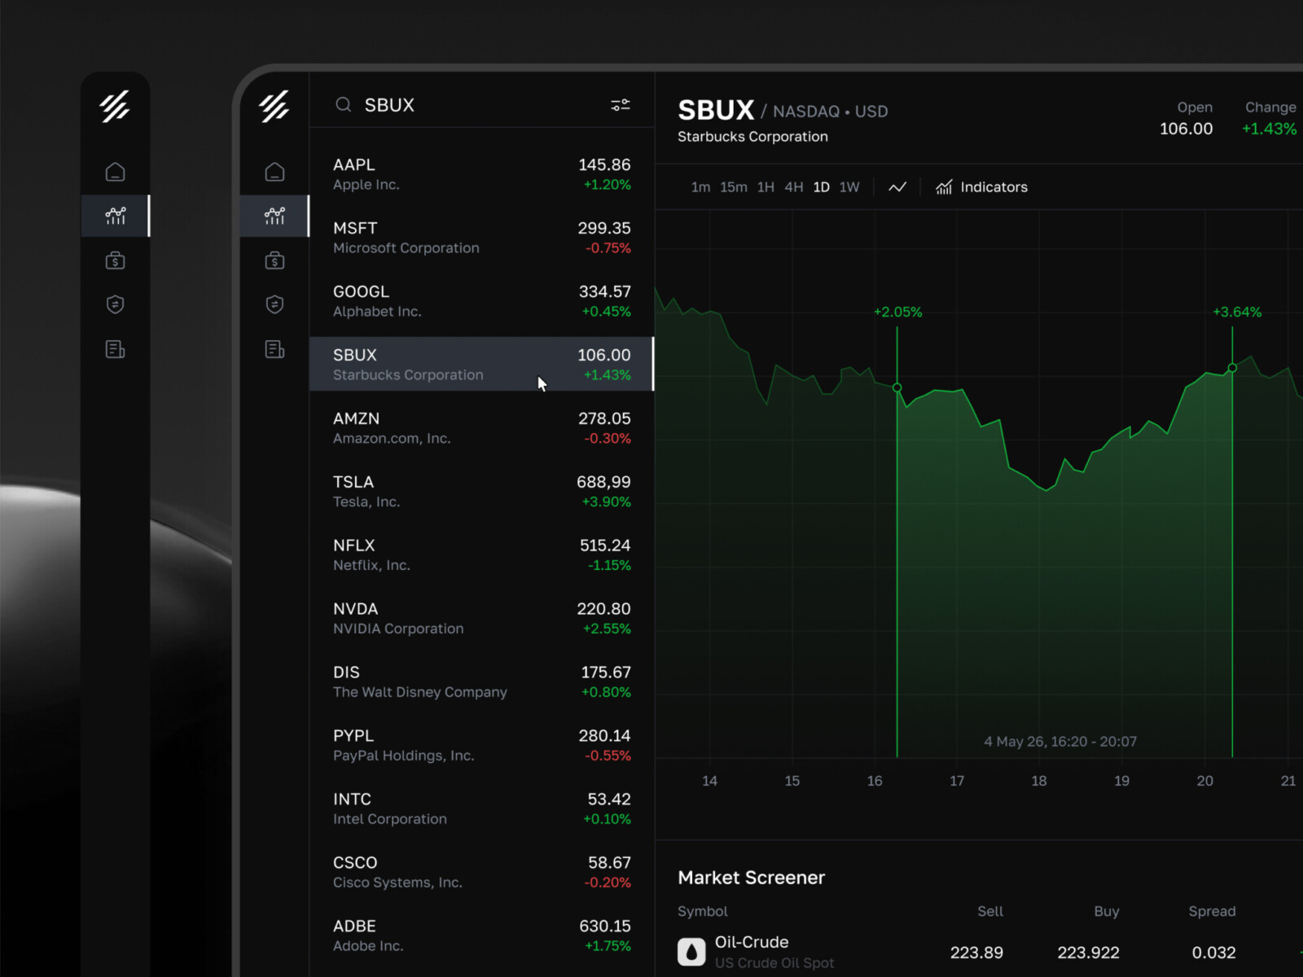Choose the CSCO Cisco Systems row
1303x977 pixels.
tap(482, 873)
